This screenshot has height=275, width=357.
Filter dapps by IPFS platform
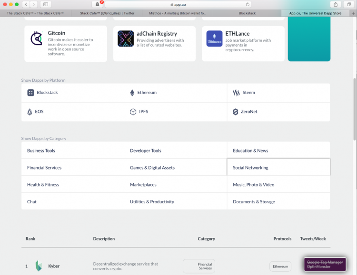coord(176,112)
